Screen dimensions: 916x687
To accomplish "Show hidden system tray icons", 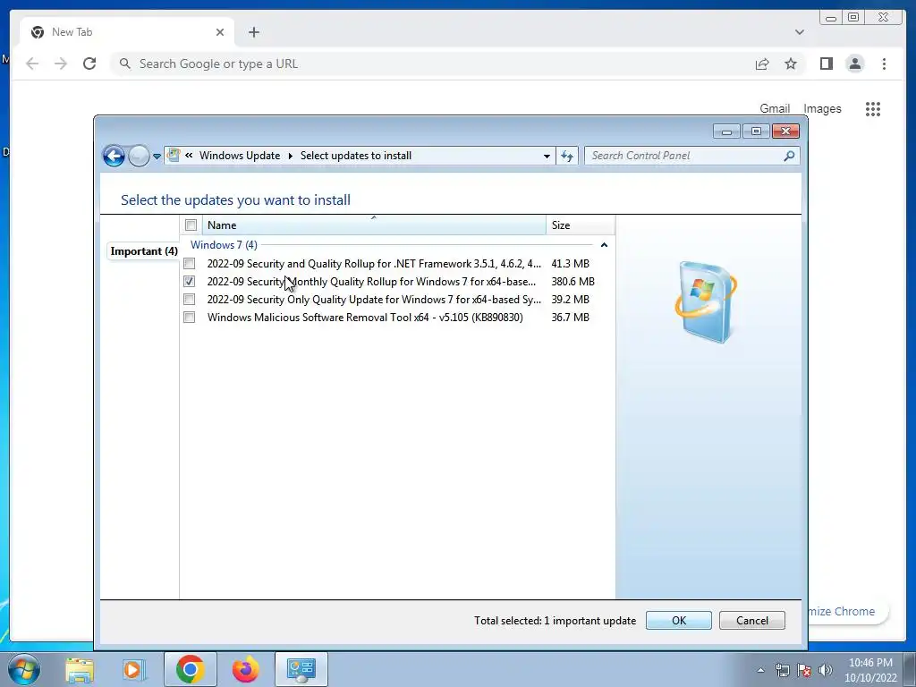I will point(760,671).
